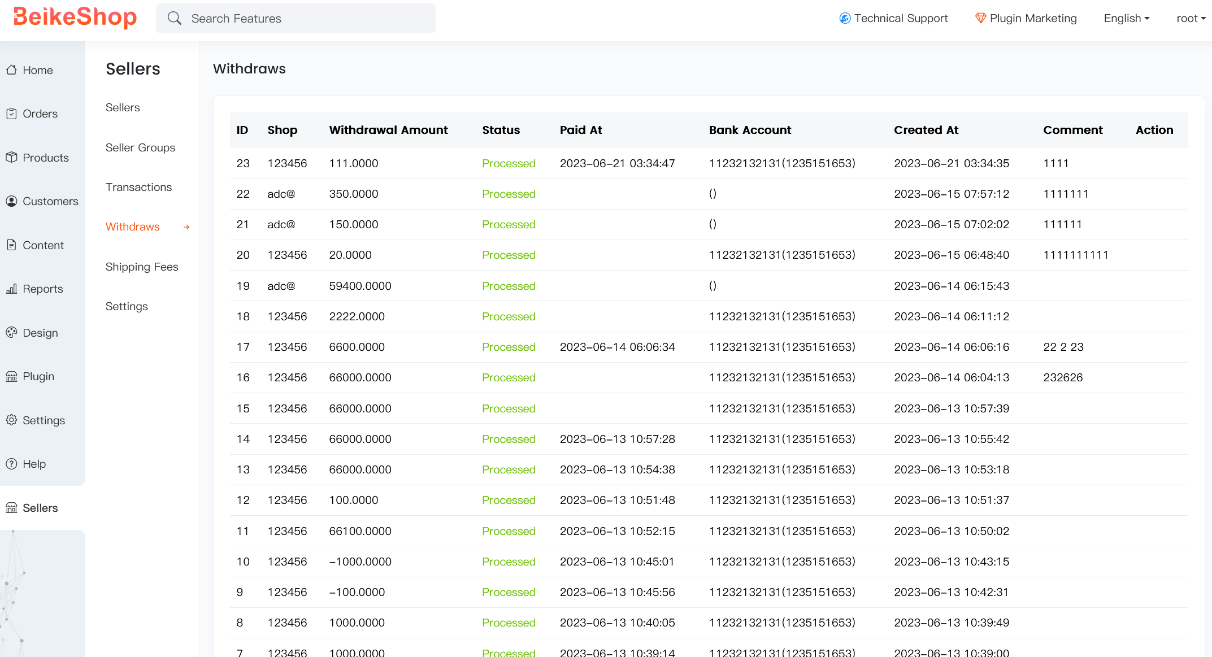This screenshot has height=657, width=1212.
Task: Click the ID column header
Action: [242, 130]
